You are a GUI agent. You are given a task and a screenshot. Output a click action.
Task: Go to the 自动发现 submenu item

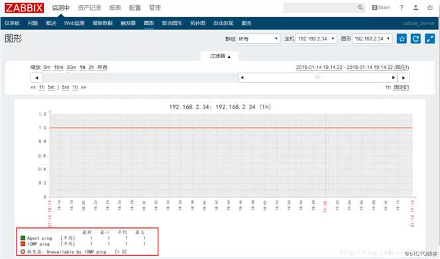coord(223,23)
